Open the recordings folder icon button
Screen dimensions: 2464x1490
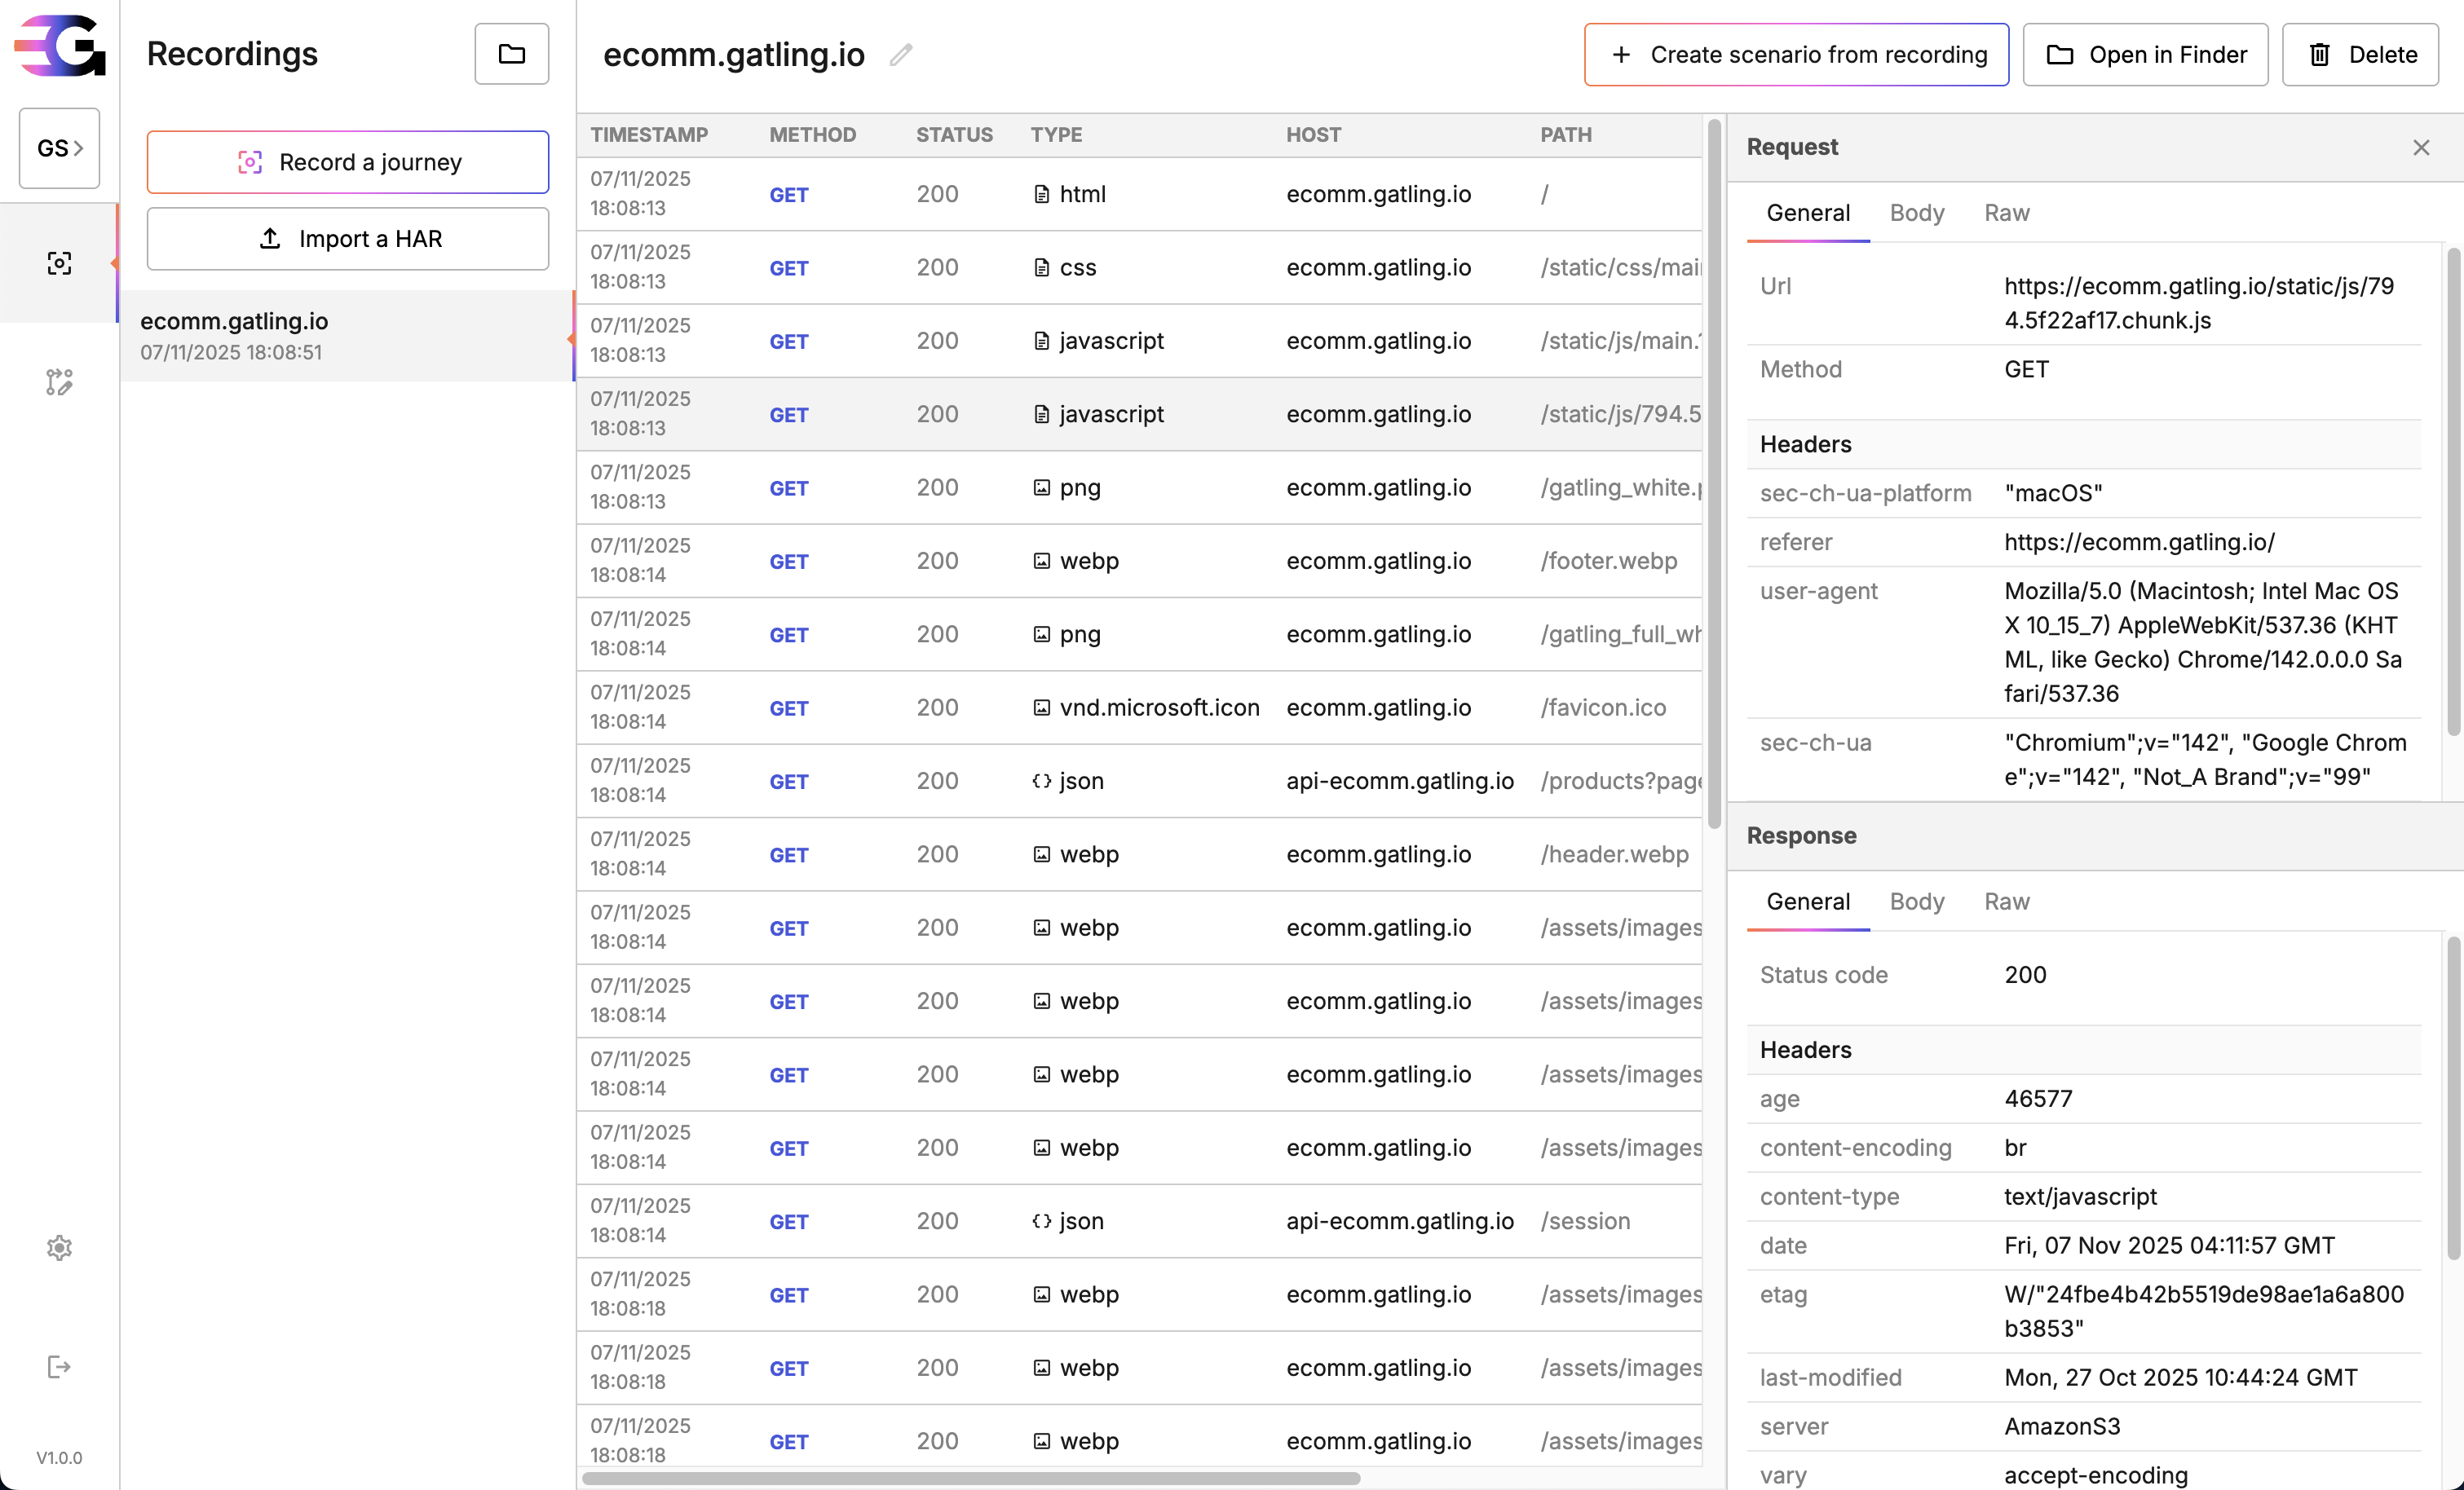(511, 54)
